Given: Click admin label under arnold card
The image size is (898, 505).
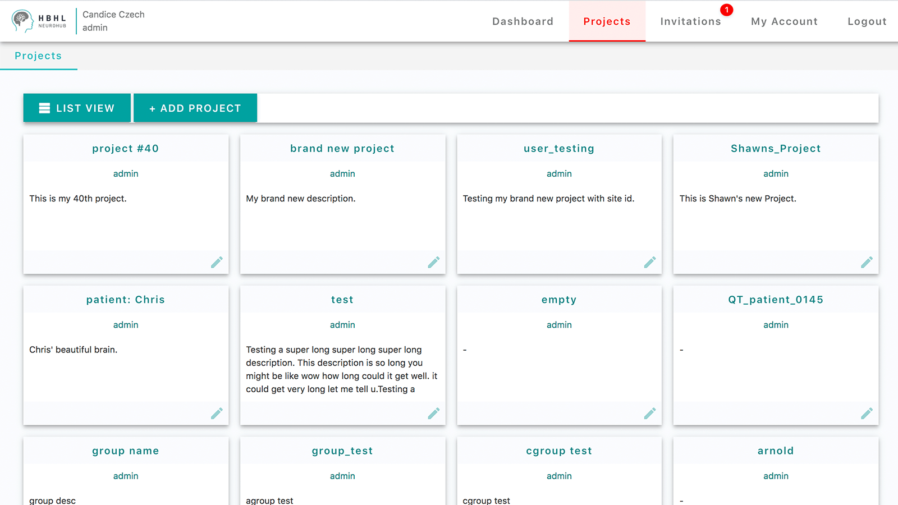Looking at the screenshot, I should (776, 476).
